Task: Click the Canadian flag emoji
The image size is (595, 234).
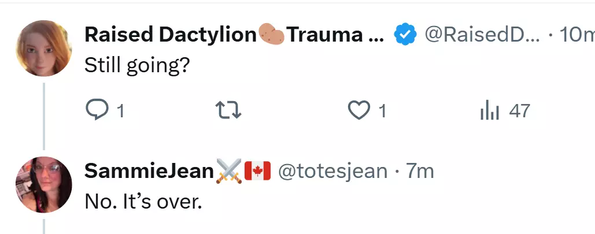Action: [257, 171]
